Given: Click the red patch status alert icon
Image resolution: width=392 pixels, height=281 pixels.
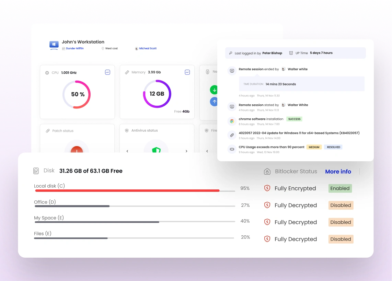Looking at the screenshot, I should [77, 150].
